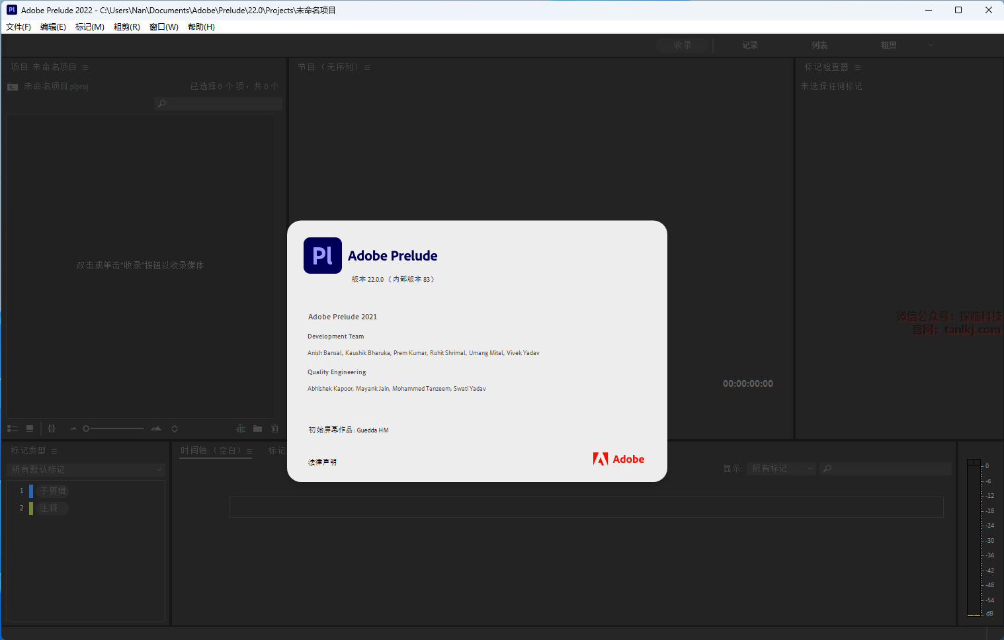Open the 文件(F) menu
Screen dimensions: 1004x640
19,27
